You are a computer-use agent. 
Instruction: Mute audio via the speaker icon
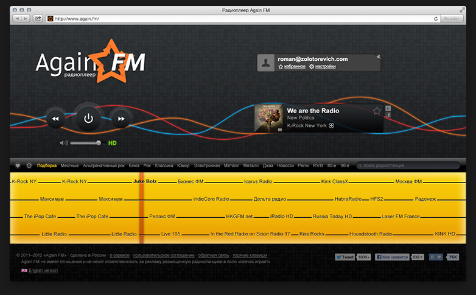tap(64, 143)
